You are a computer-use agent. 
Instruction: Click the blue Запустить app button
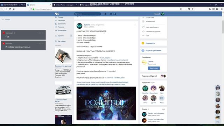tap(154, 68)
